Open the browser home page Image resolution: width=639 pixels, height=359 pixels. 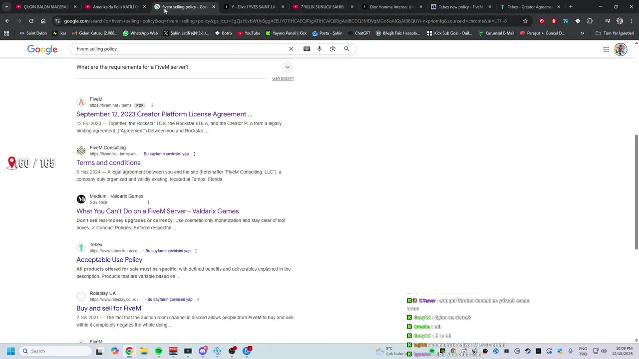tap(43, 21)
